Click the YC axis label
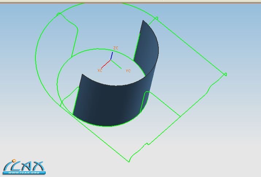Screen dimensions: 261x177 click(x=128, y=71)
